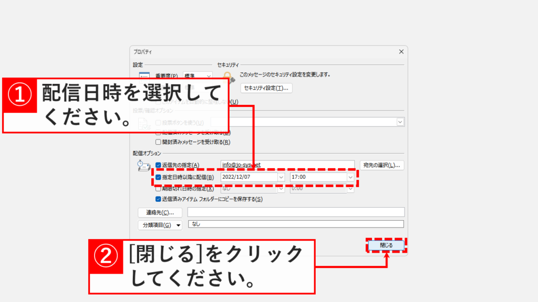Viewport: 538px width, 302px height.
Task: Click the 連絡先 contacts button
Action: (x=160, y=212)
